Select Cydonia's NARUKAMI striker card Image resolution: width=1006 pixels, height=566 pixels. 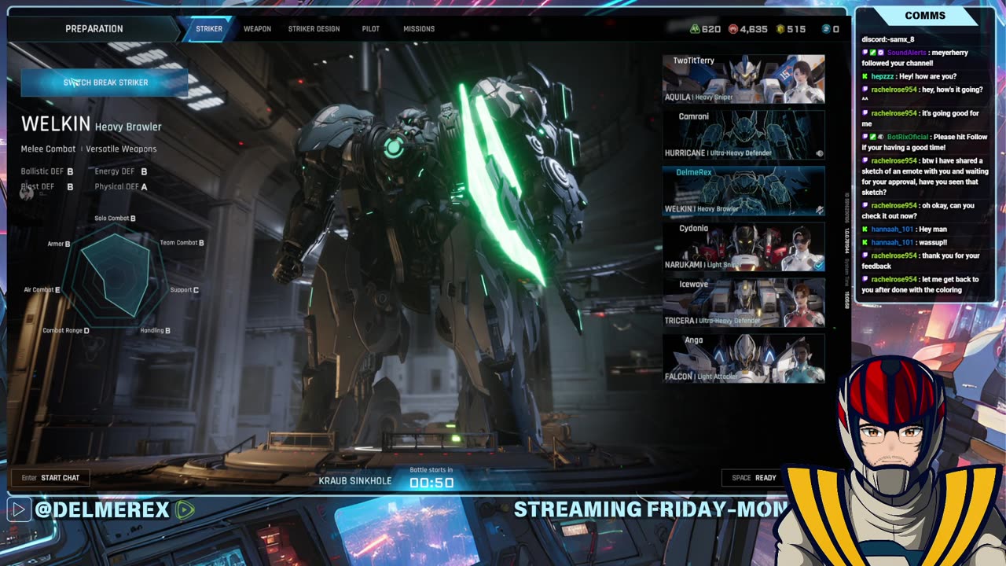743,246
